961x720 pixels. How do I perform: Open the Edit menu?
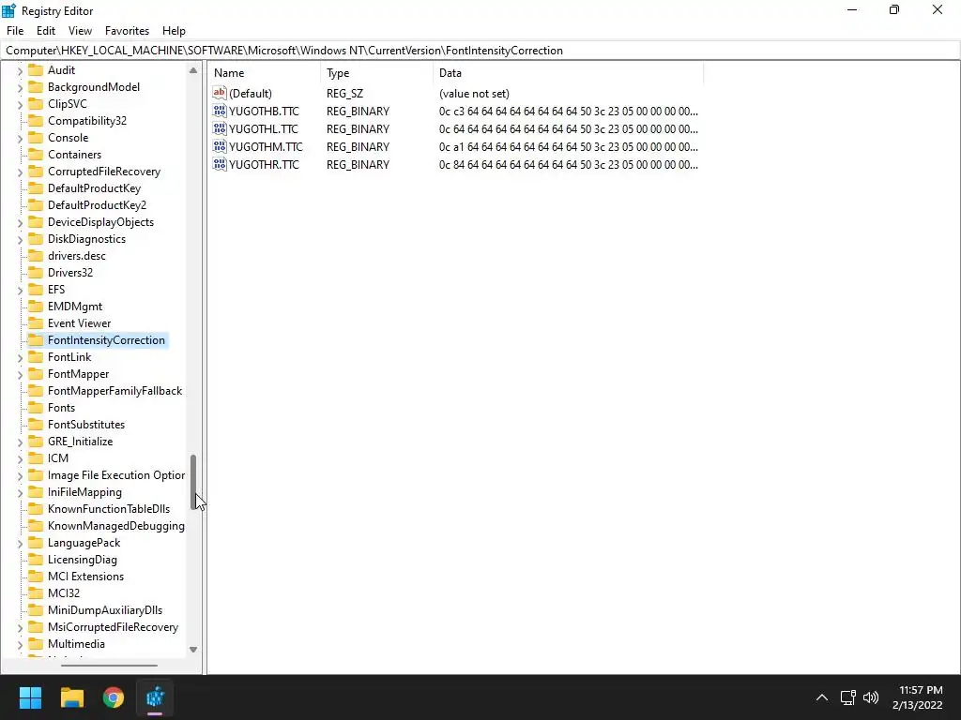[46, 31]
